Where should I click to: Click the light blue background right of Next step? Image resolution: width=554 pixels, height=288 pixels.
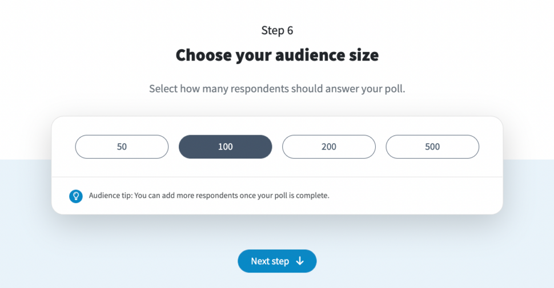(x=411, y=261)
